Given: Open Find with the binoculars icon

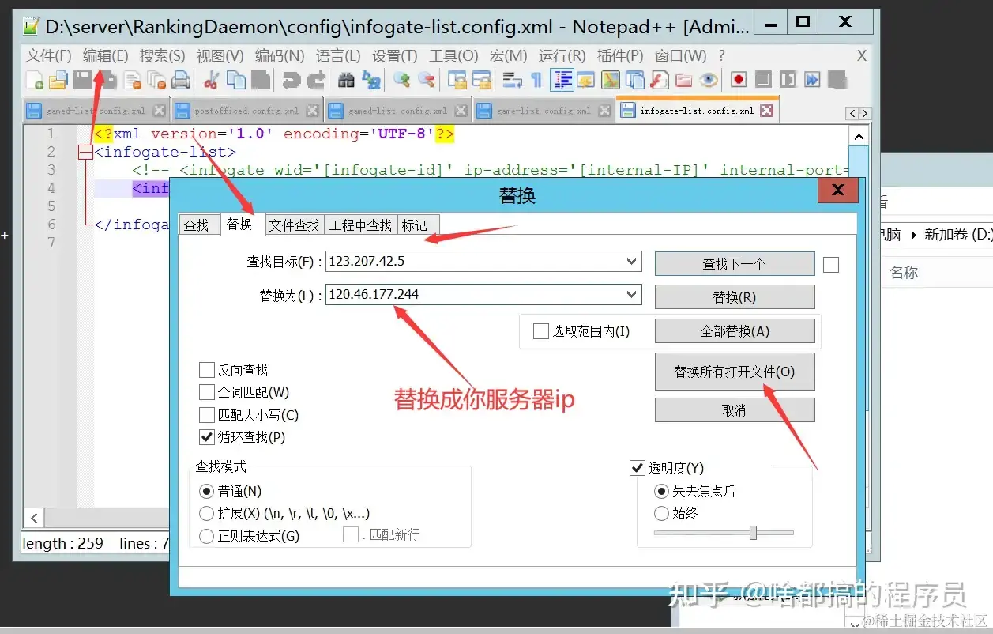Looking at the screenshot, I should click(346, 80).
